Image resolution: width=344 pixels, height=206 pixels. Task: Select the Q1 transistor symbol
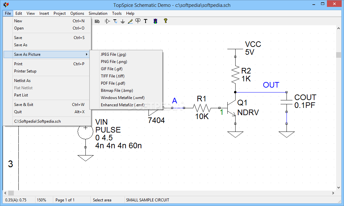point(232,108)
